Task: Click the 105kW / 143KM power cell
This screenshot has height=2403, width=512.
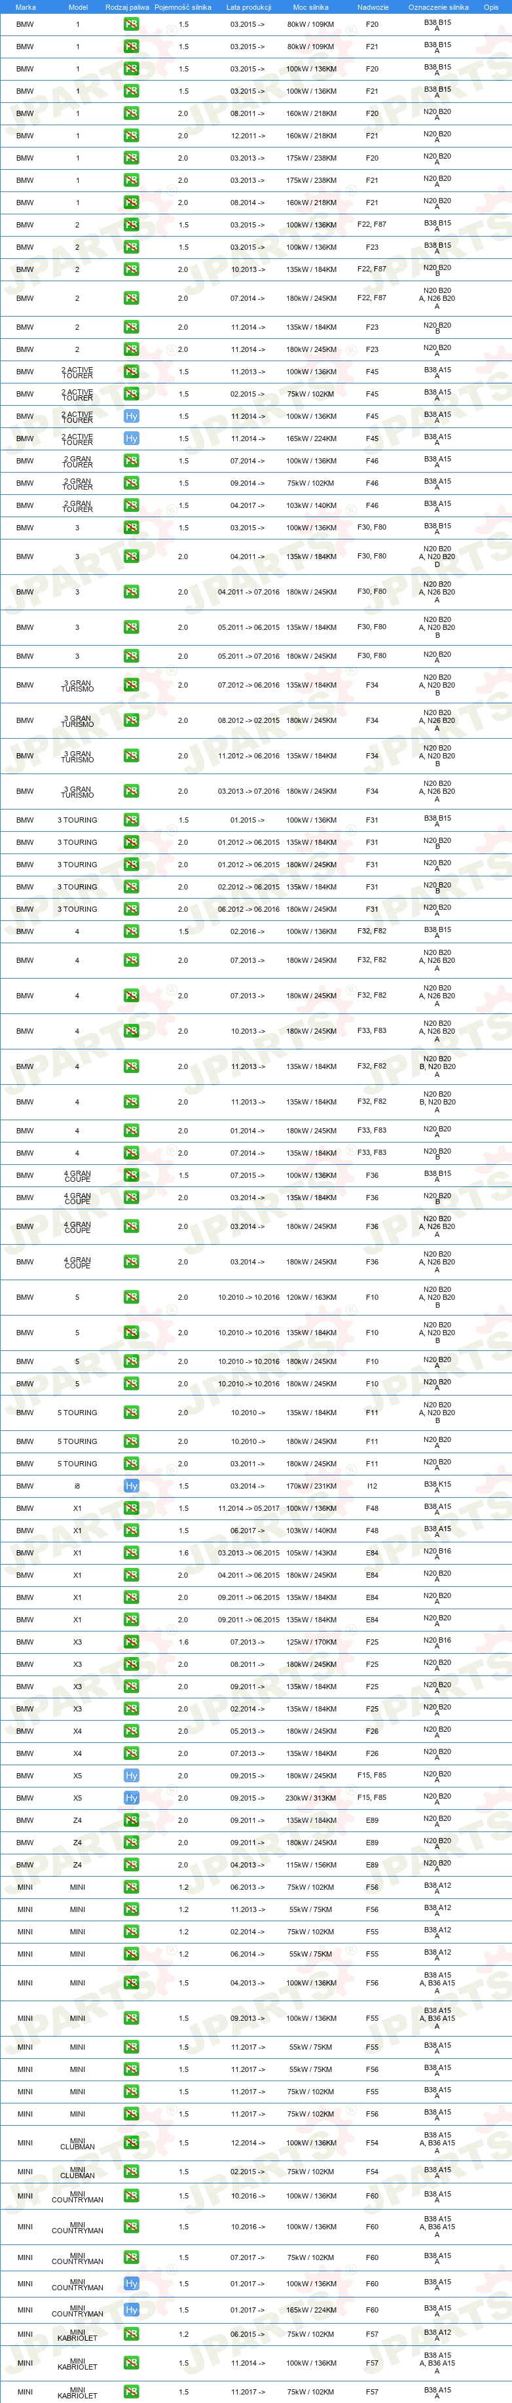Action: [x=312, y=1553]
